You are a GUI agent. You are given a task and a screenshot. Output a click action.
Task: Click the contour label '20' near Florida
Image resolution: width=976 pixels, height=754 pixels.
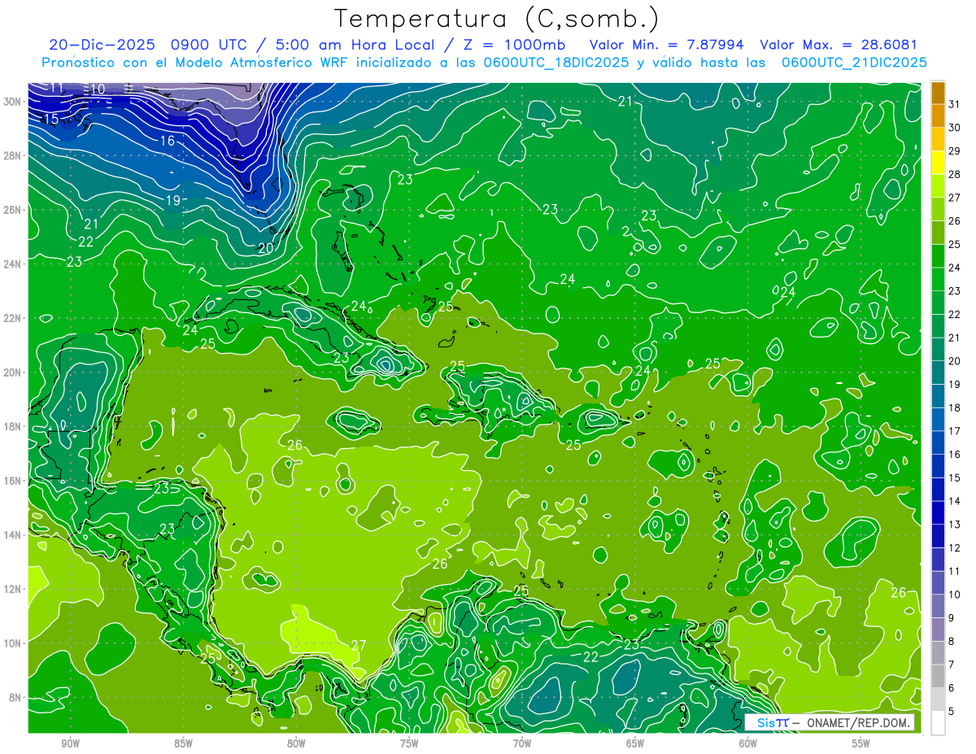tap(265, 249)
